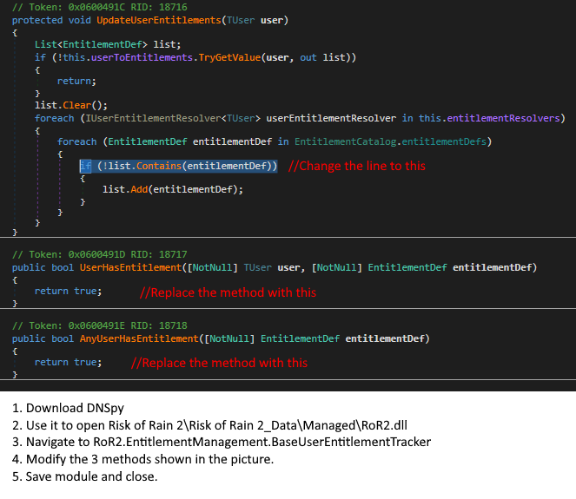Click instruction step 2 about opening RoR2.dll
Image resolution: width=576 pixels, height=499 pixels.
pyautogui.click(x=209, y=425)
